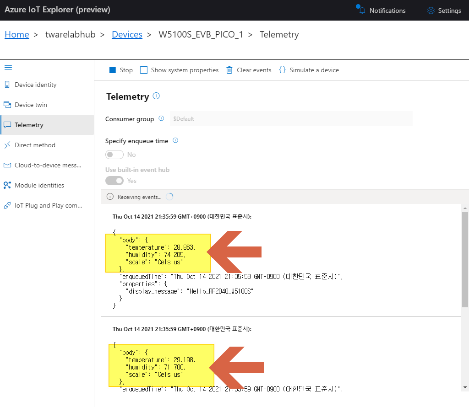The height and width of the screenshot is (407, 469).
Task: Click the scroll up arrow of events list
Action: (465, 208)
